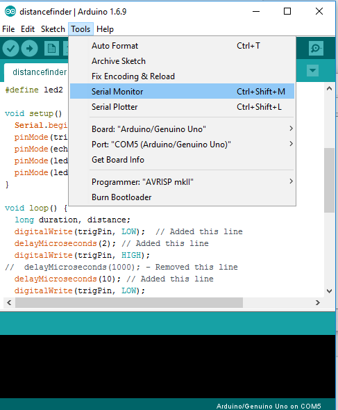Viewport: 338px width, 410px height.
Task: Expand the Port submenu arrow
Action: click(291, 144)
